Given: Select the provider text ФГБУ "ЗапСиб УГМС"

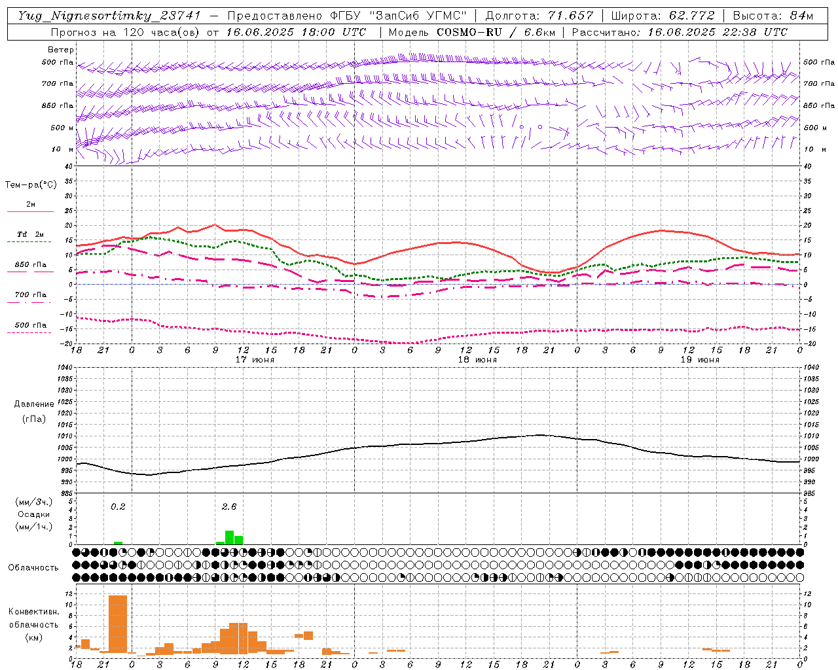Looking at the screenshot, I should point(399,16).
